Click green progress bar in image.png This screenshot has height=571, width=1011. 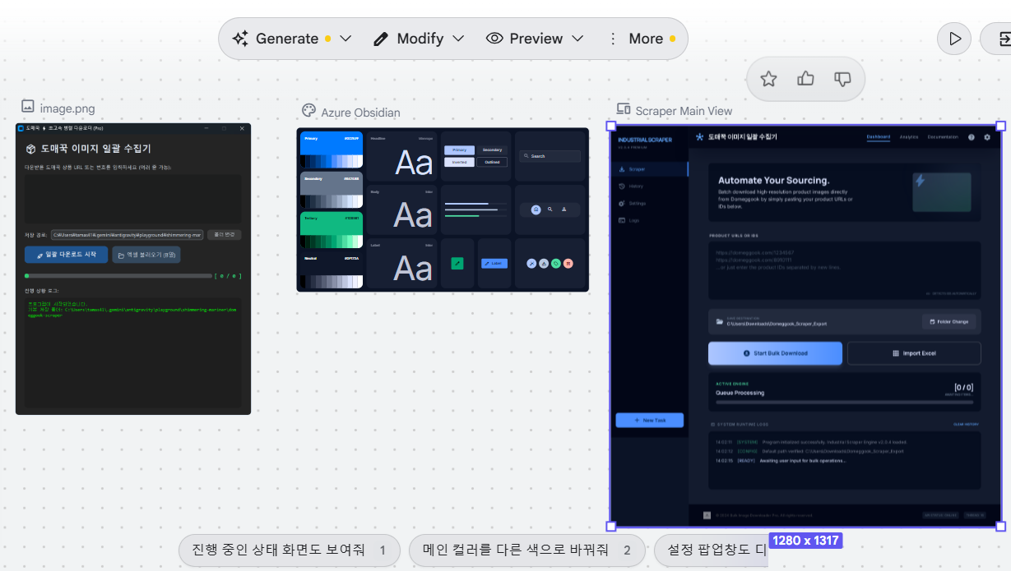tap(118, 276)
